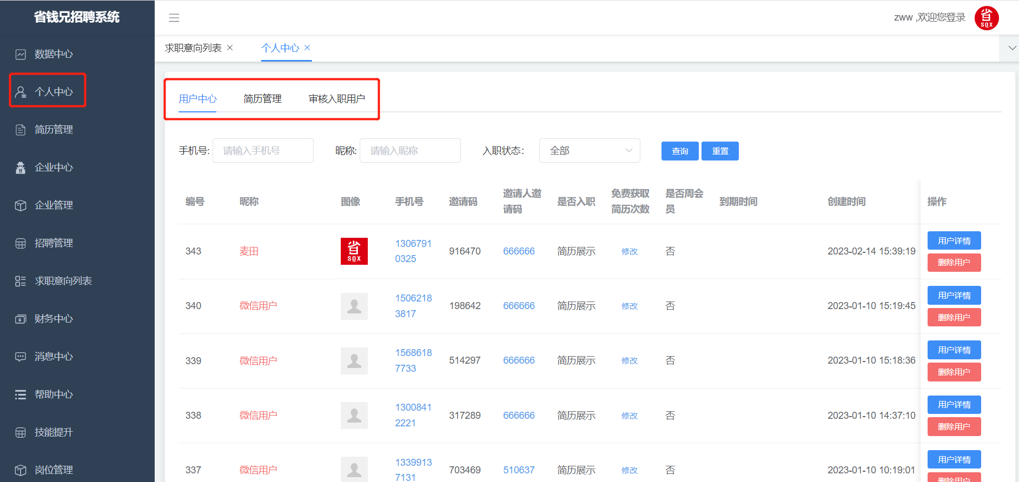Close the 个人中心 tab
The image size is (1019, 482).
click(x=307, y=48)
